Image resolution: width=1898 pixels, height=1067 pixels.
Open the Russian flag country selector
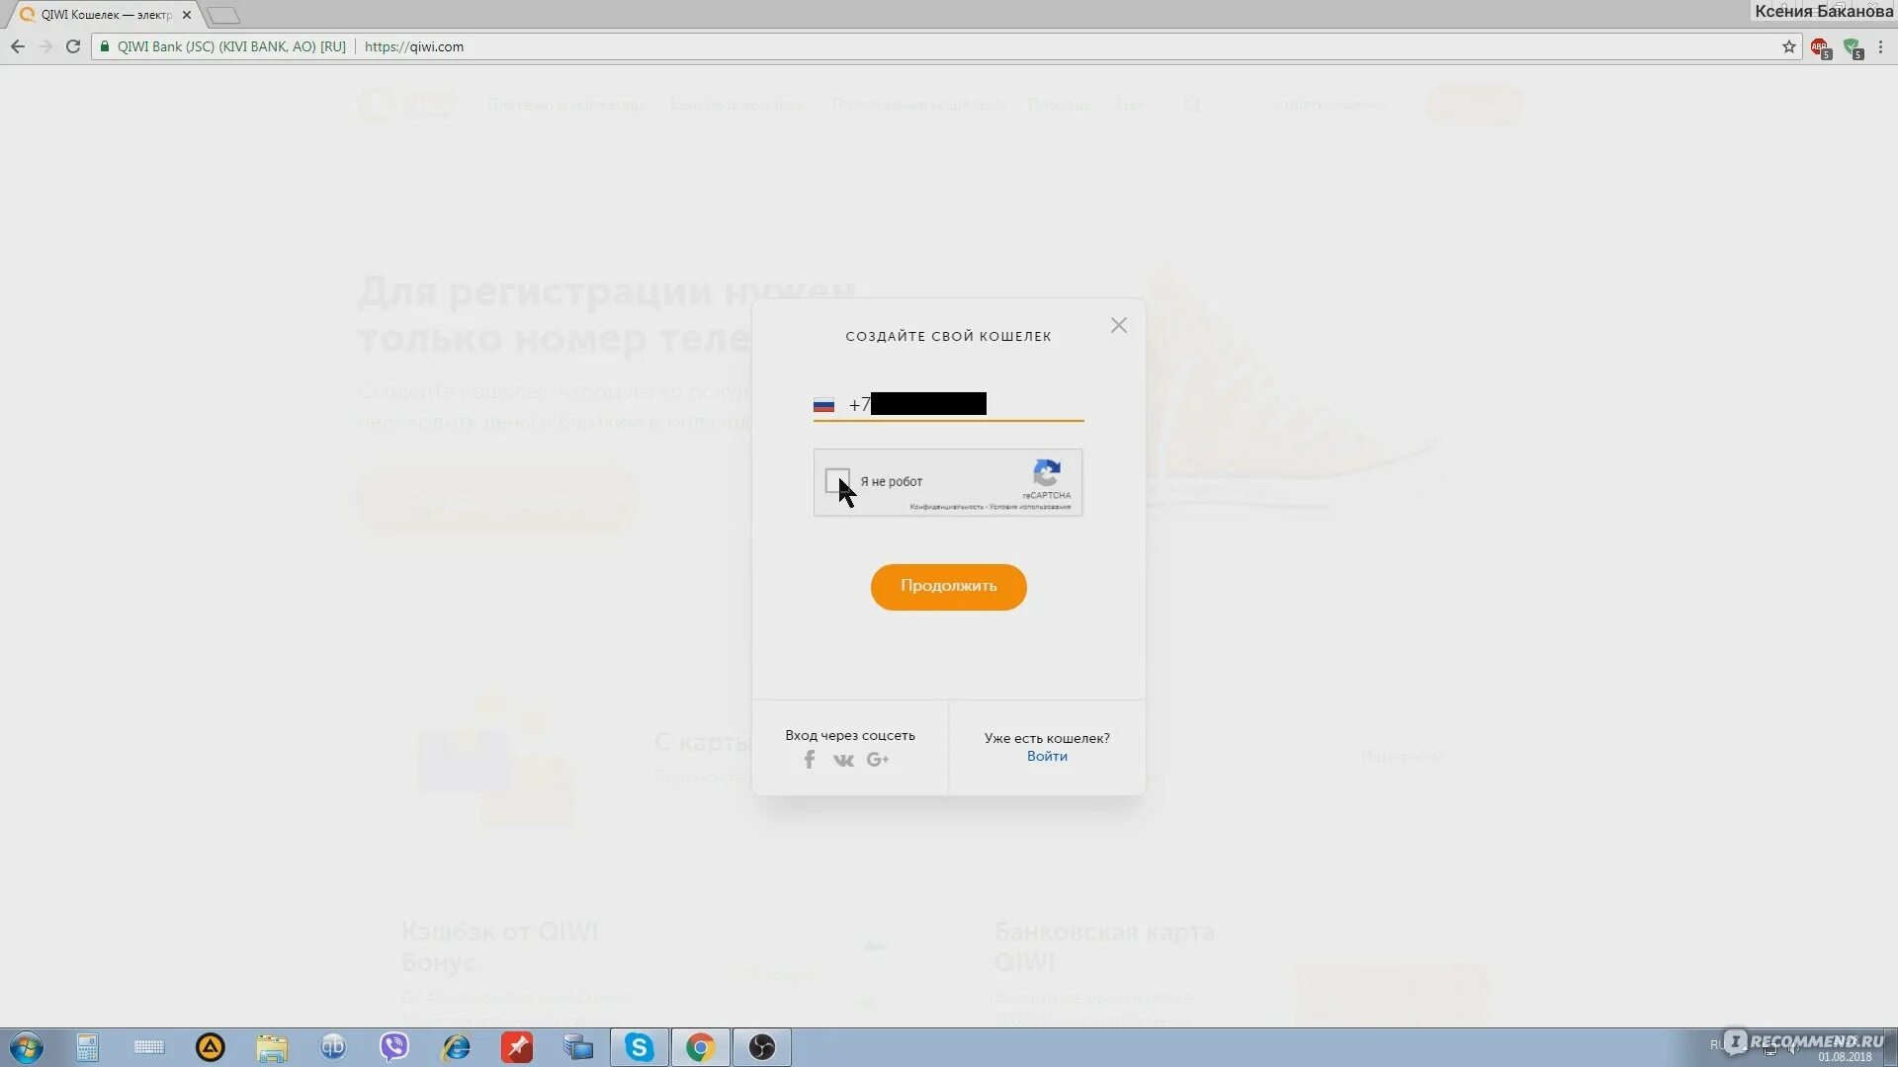click(x=823, y=405)
